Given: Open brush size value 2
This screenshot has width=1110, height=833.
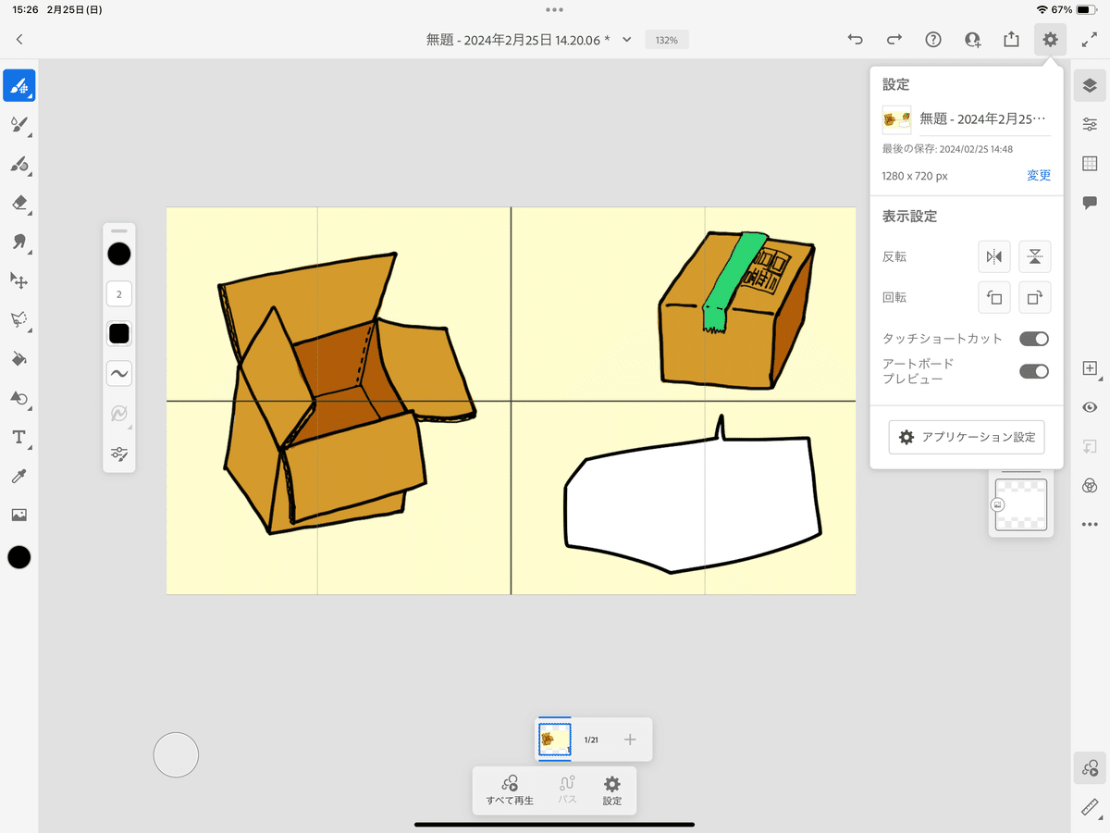Looking at the screenshot, I should click(119, 294).
